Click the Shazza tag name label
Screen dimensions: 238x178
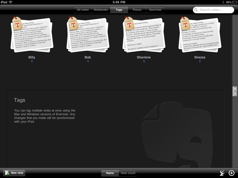200,57
